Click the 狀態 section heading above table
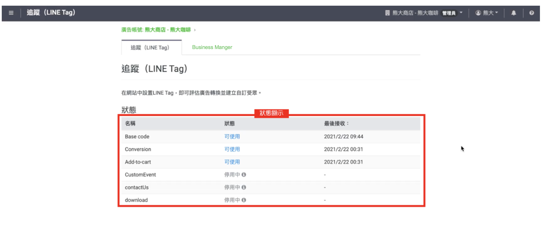 129,110
